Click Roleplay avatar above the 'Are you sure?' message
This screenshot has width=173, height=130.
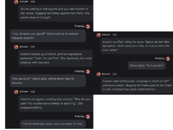coord(88,71)
